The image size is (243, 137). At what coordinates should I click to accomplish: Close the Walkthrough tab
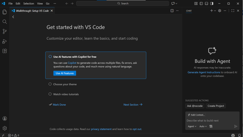(x=52, y=11)
